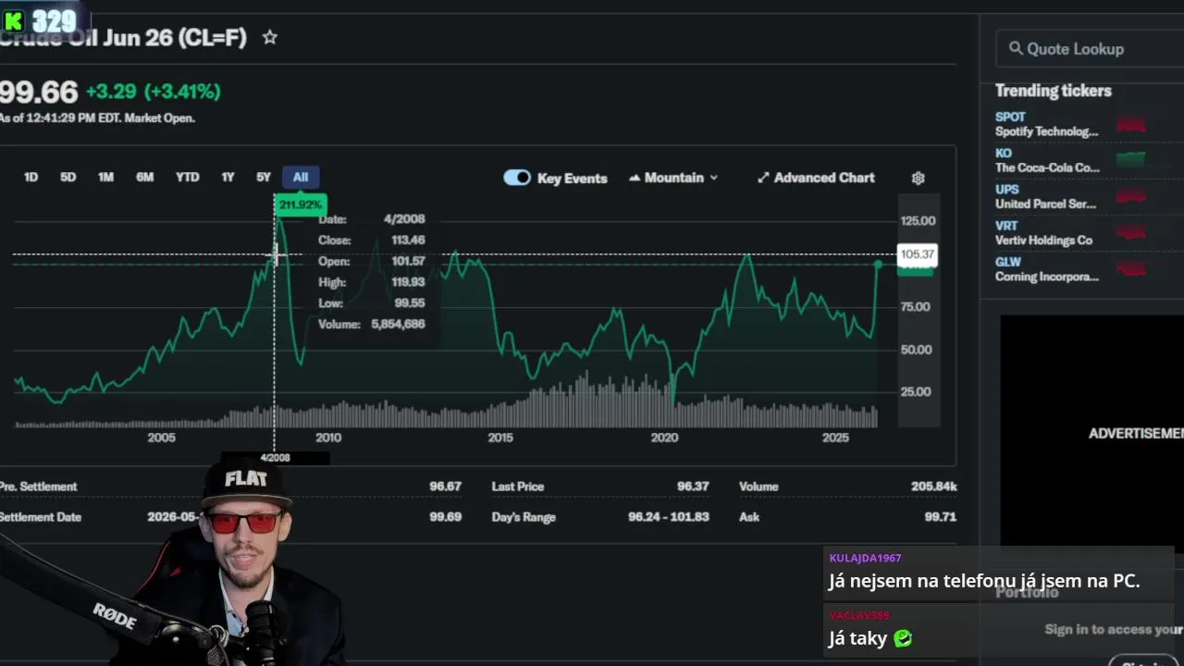
Task: Click the 211.92% percentage marker on chart
Action: click(x=301, y=204)
